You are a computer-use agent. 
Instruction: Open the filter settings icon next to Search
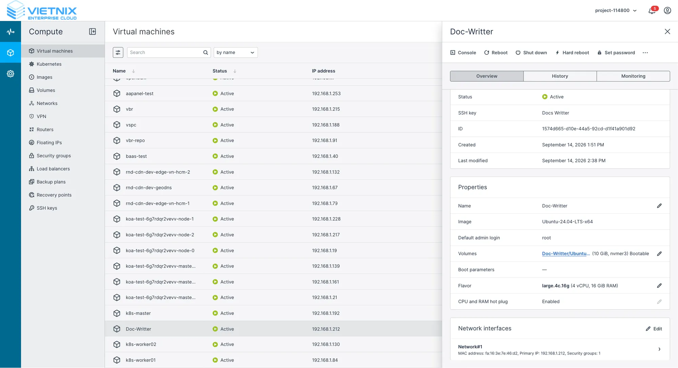tap(118, 52)
